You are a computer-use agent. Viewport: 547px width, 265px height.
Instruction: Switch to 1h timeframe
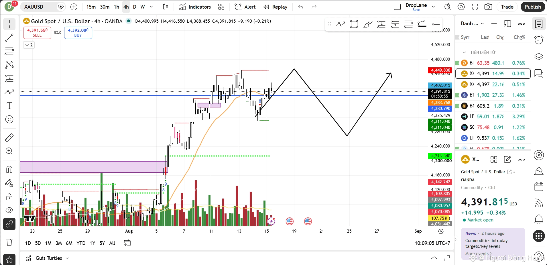(x=117, y=7)
